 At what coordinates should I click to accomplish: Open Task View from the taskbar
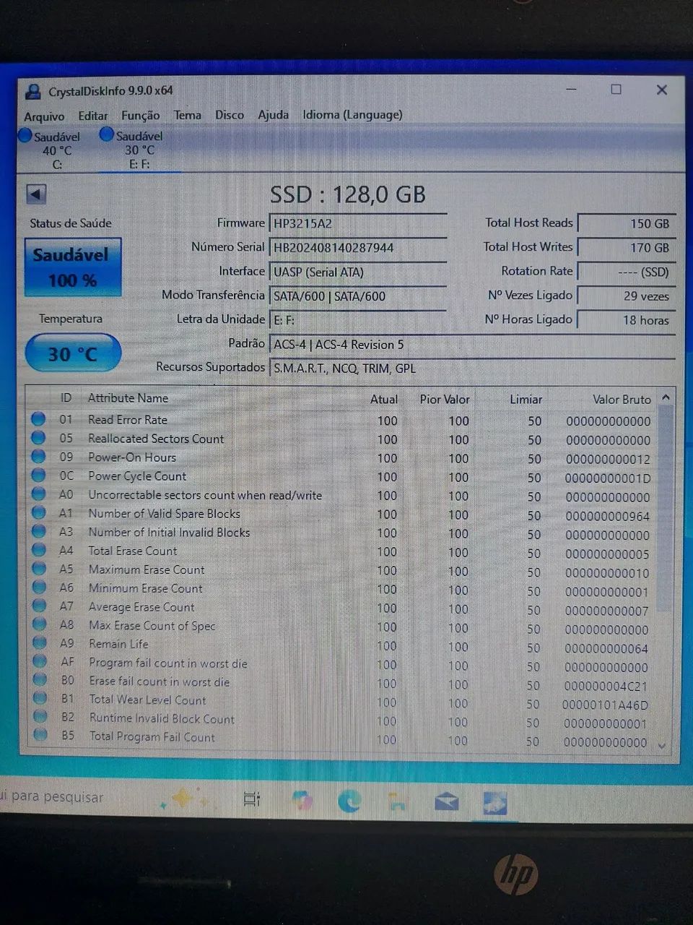coord(252,799)
